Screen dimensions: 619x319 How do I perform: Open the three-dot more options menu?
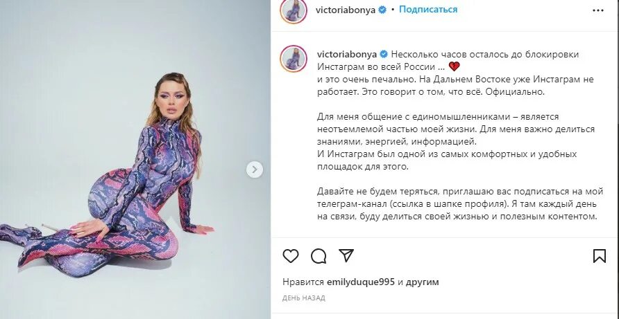coord(598,10)
